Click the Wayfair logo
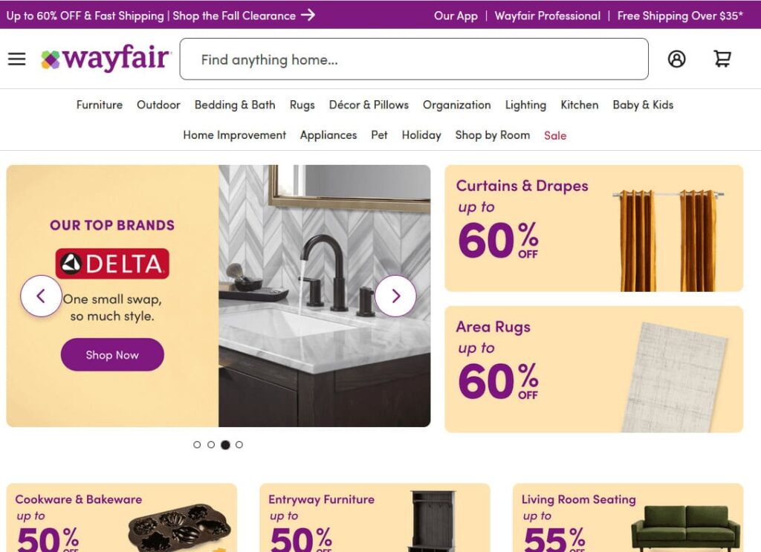The image size is (761, 552). tap(106, 59)
